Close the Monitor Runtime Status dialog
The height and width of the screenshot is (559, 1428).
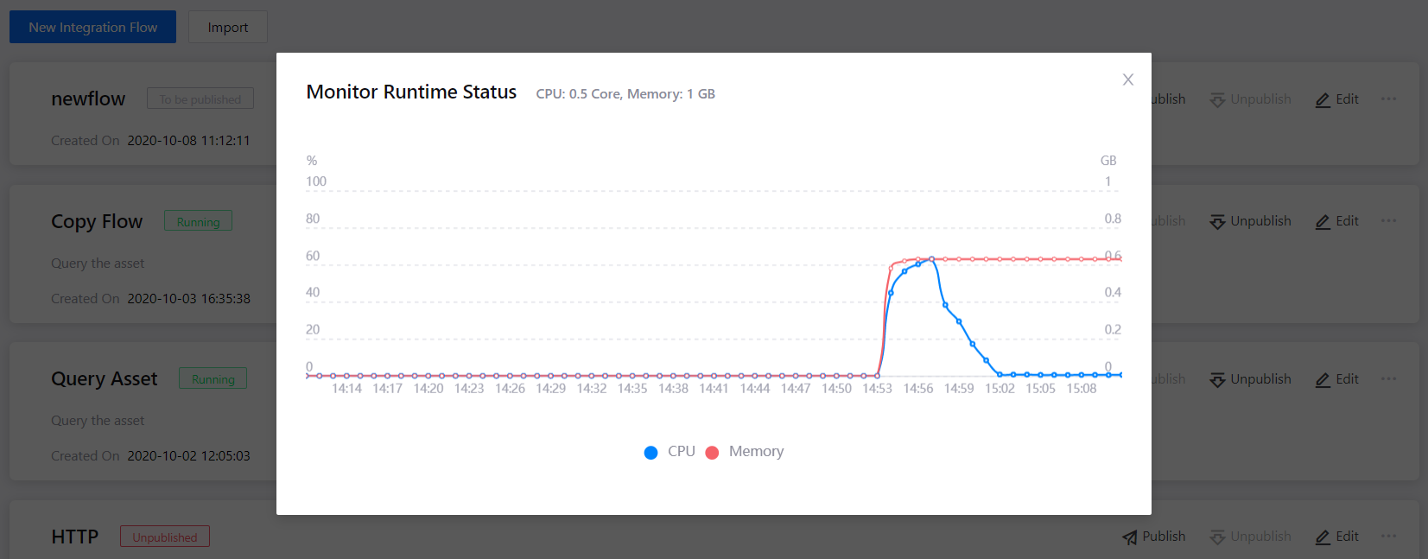pos(1127,79)
